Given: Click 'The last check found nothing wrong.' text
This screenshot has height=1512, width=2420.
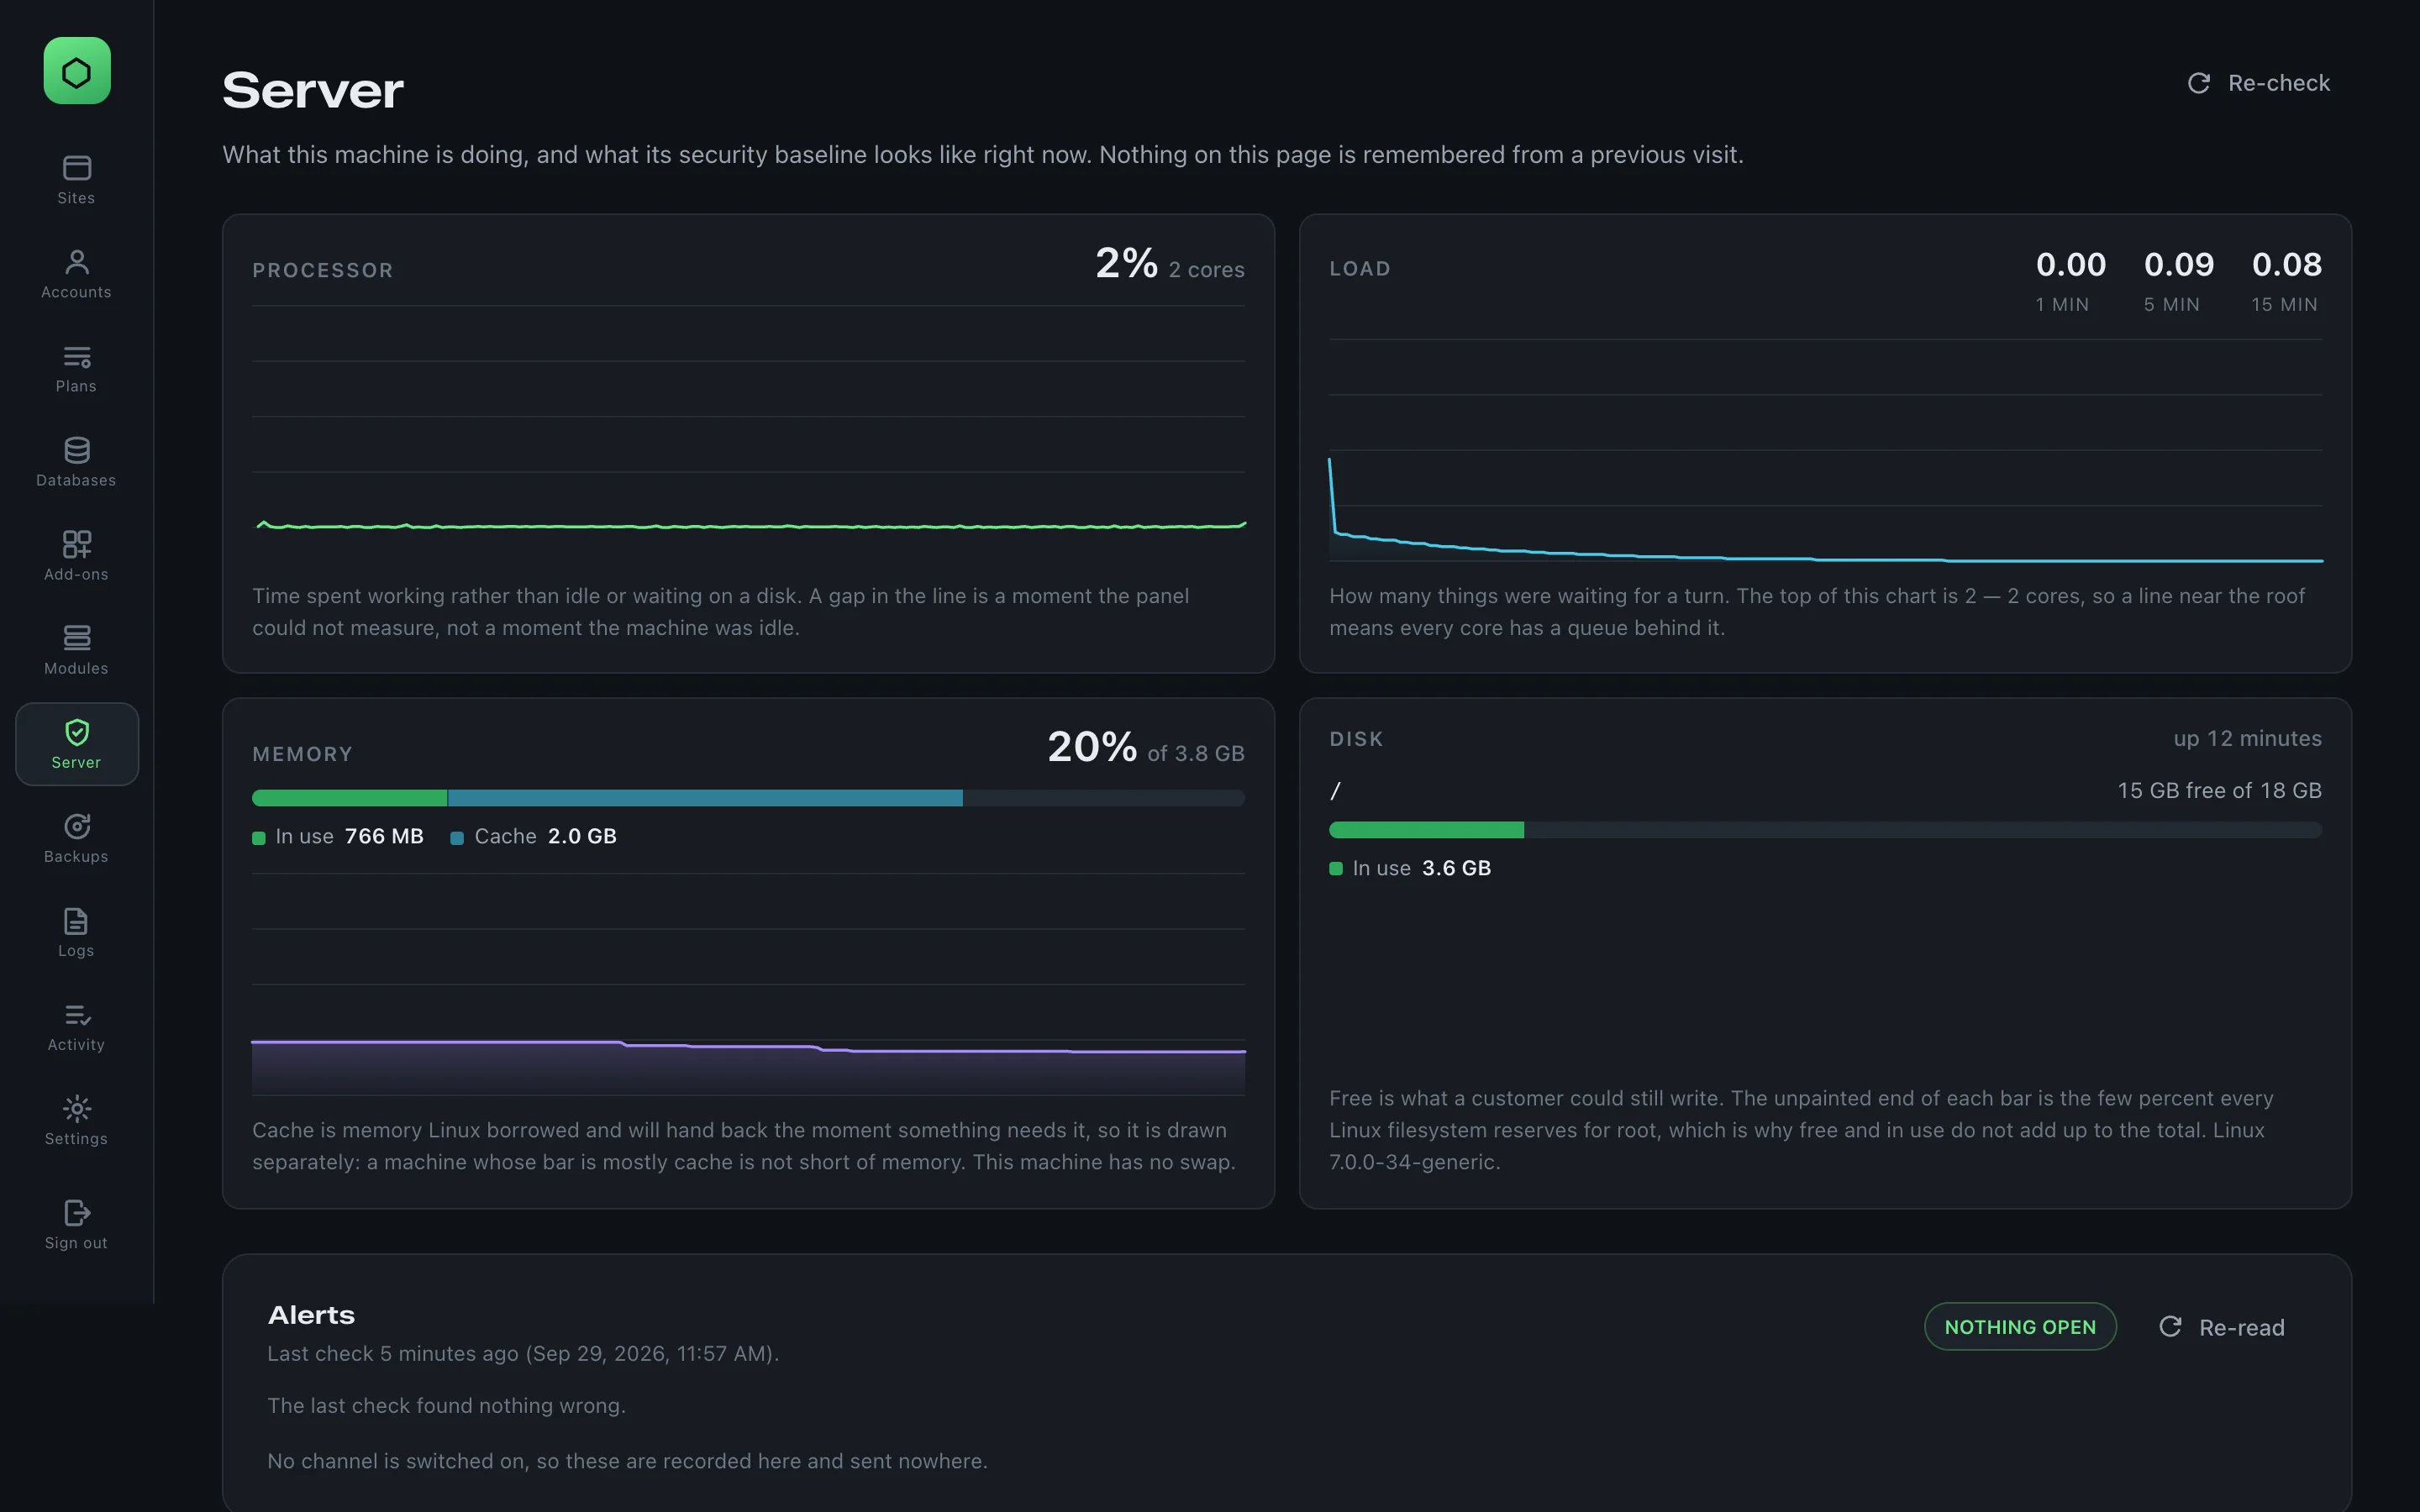Looking at the screenshot, I should pyautogui.click(x=446, y=1406).
